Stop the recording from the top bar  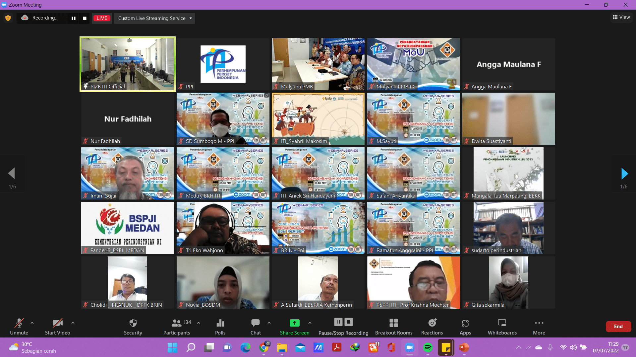pyautogui.click(x=85, y=18)
